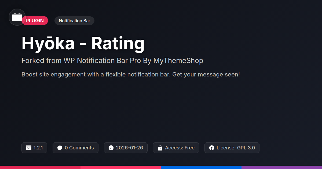Open the Notification Bar category tag

coord(74,21)
